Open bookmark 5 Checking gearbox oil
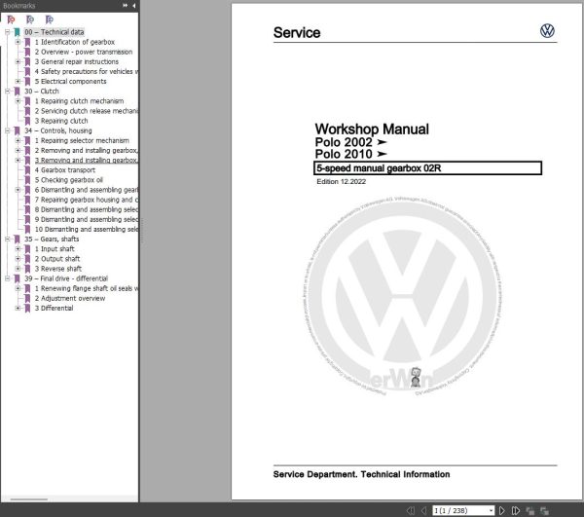 point(69,180)
